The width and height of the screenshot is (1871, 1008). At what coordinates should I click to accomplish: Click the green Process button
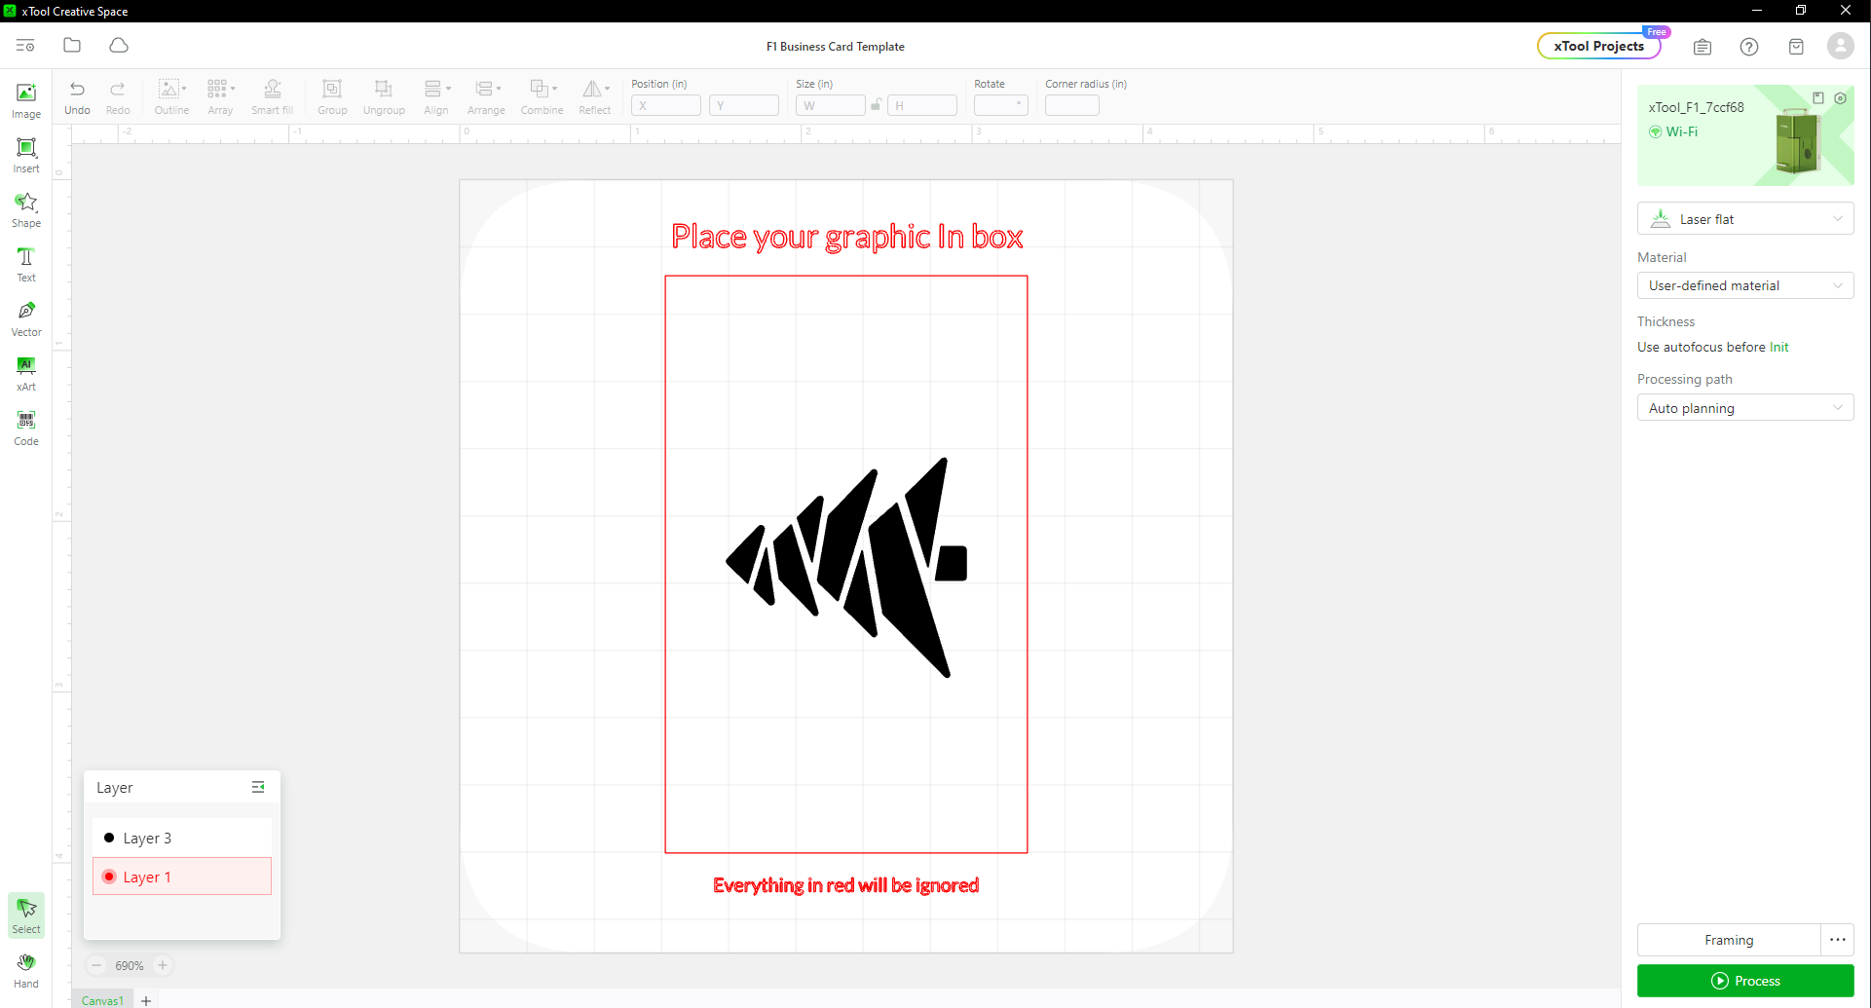(1744, 981)
